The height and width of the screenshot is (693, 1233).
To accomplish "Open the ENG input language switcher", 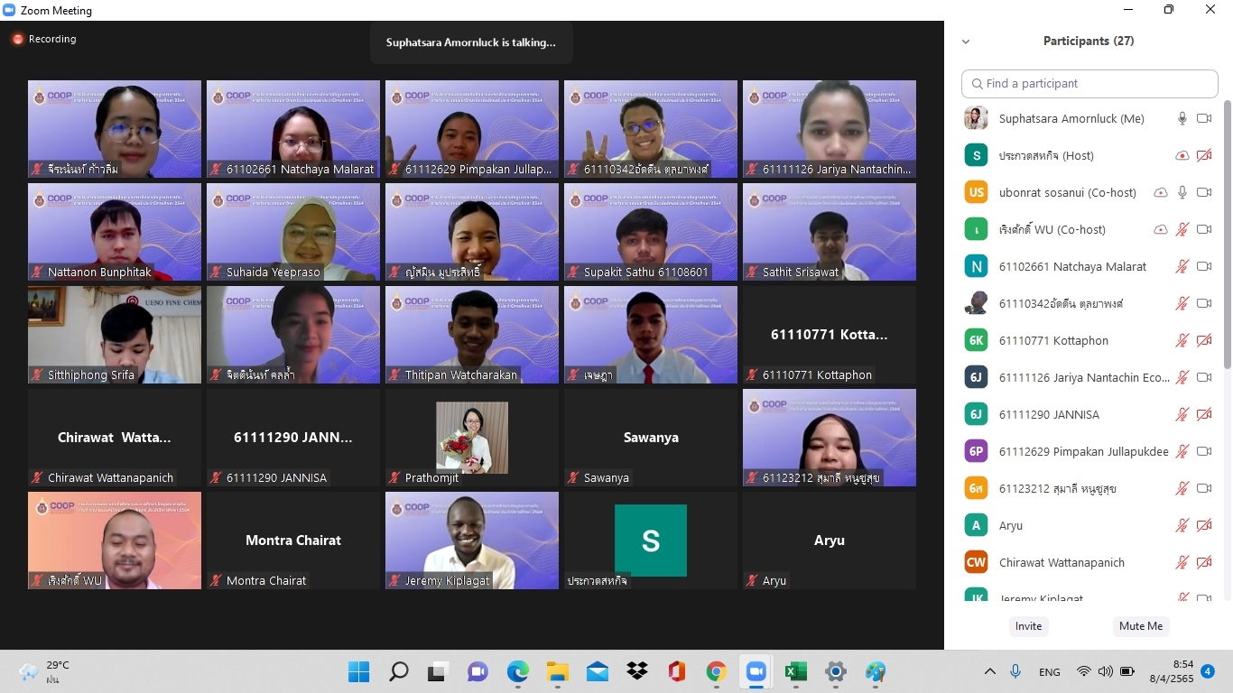I will (x=1049, y=672).
